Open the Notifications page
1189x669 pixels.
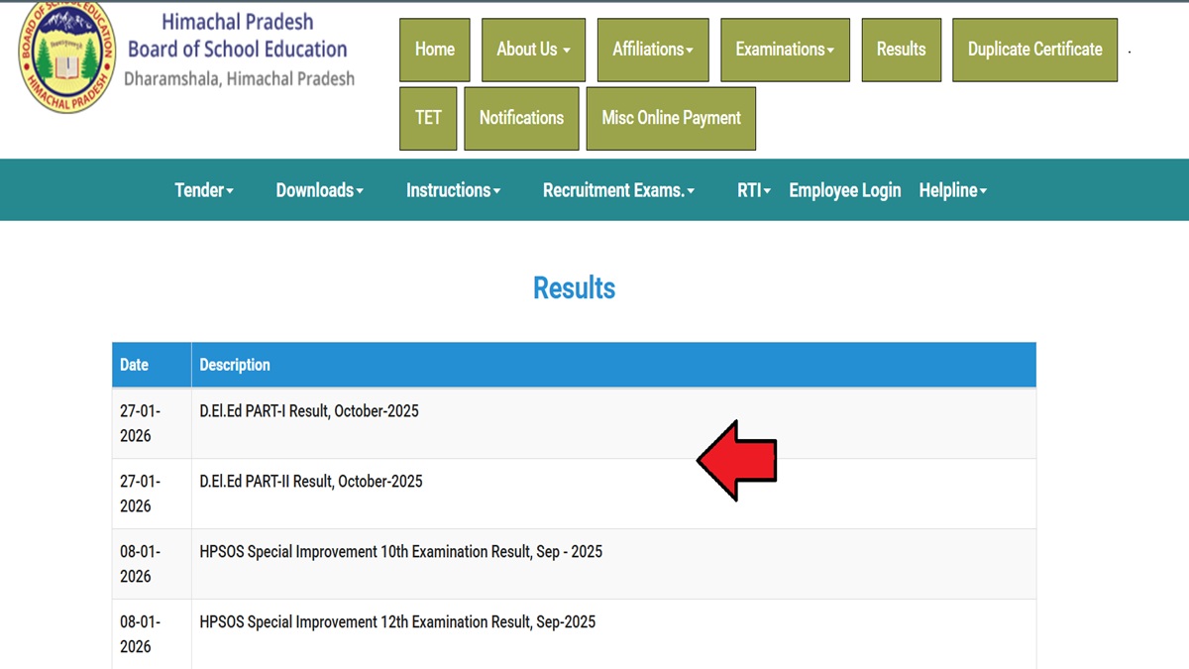(521, 117)
